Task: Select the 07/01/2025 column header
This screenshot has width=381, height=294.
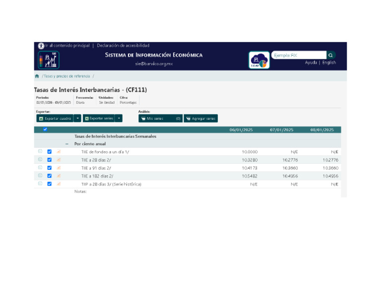Action: [x=282, y=130]
